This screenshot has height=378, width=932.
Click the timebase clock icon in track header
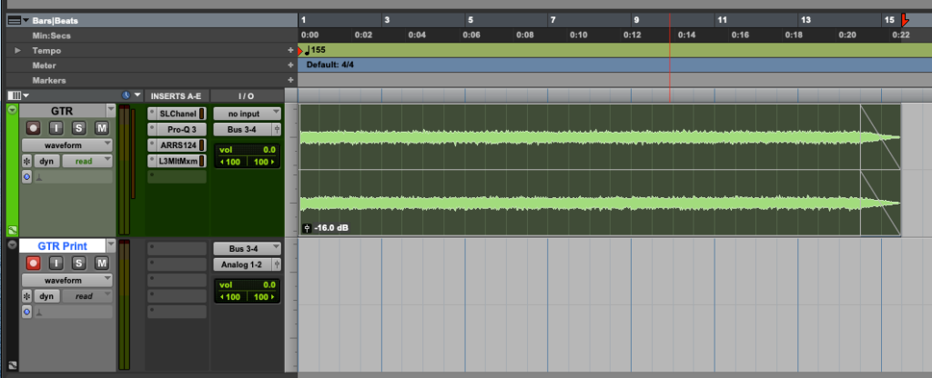click(126, 95)
